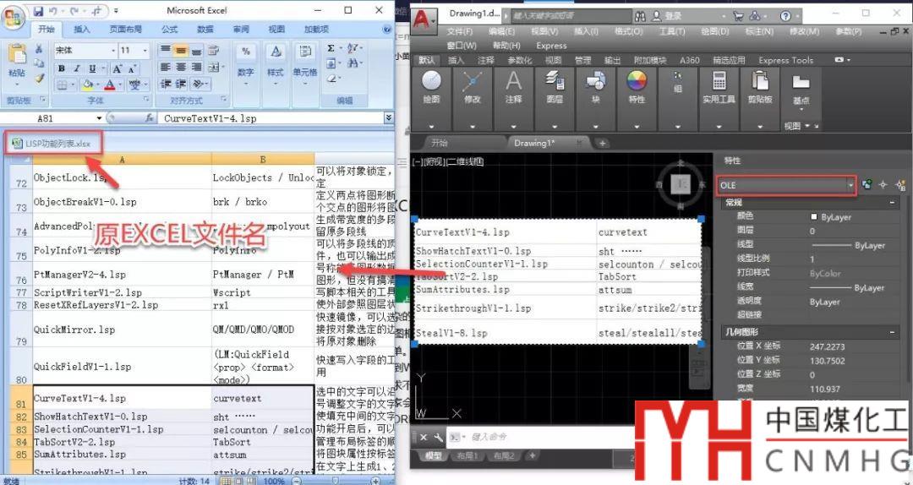Screen dimensions: 913x485
Task: Apply the fill color bucket in Excel
Action: click(x=87, y=85)
